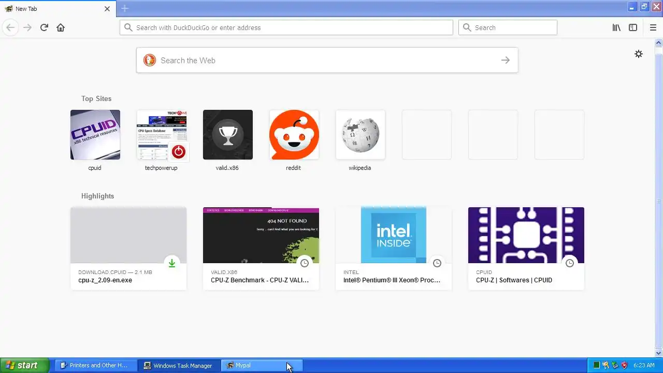This screenshot has height=373, width=663.
Task: Click history clock on CPU-Z Benchmark card
Action: point(305,263)
